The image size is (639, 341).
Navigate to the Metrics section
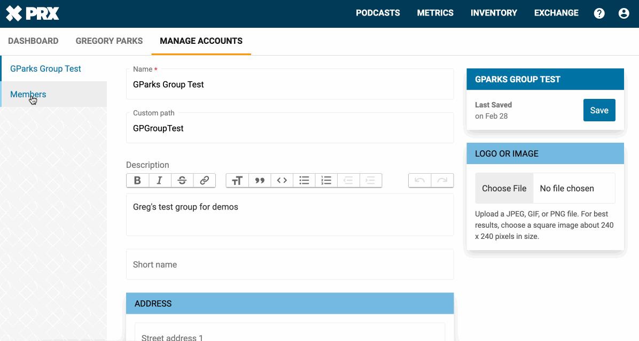pyautogui.click(x=435, y=13)
